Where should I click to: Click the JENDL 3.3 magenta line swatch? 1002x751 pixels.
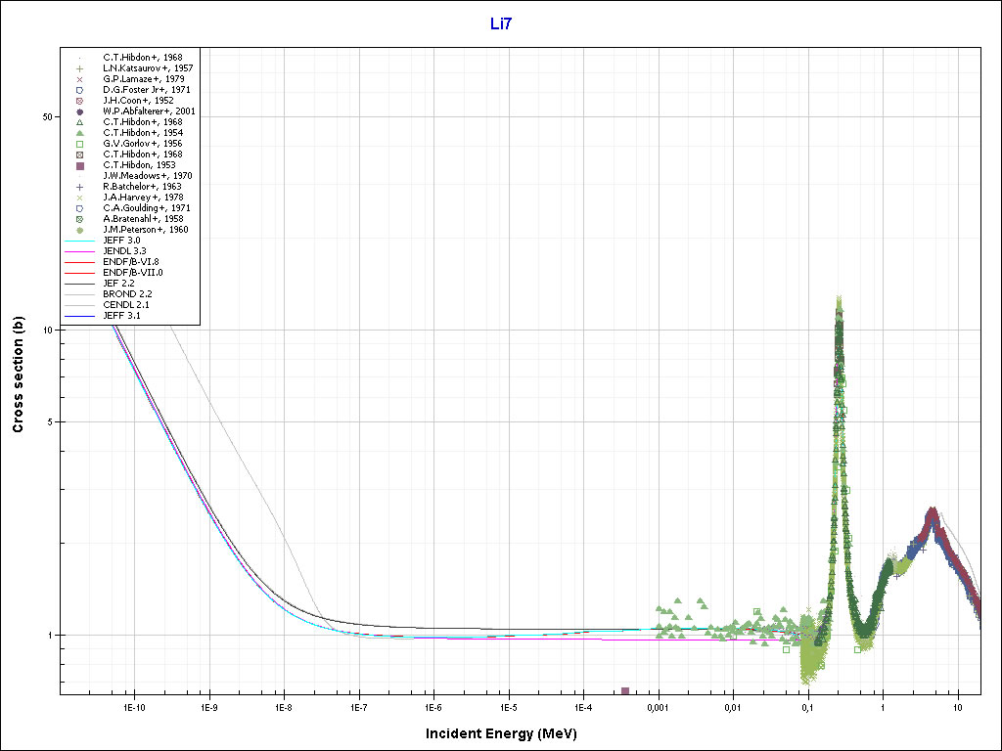tap(81, 251)
